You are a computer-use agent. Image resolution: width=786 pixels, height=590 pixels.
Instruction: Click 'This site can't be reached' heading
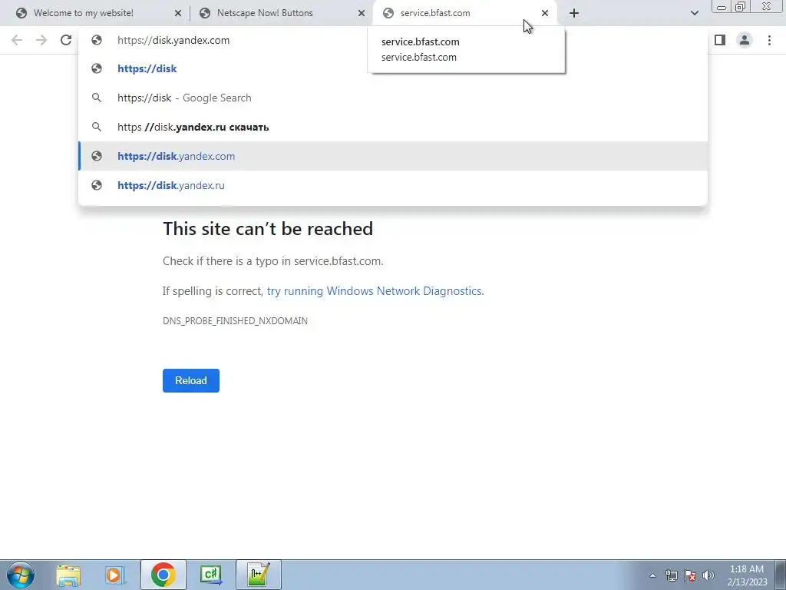(268, 229)
